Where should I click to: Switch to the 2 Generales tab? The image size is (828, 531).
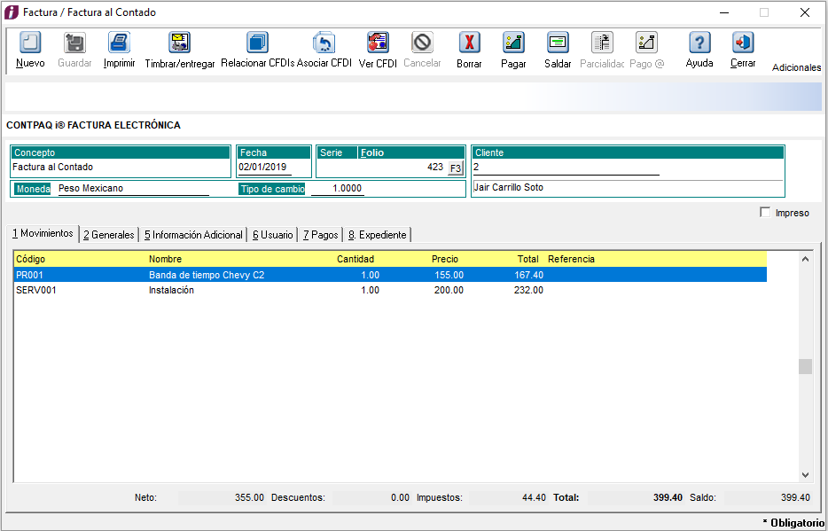click(x=108, y=235)
